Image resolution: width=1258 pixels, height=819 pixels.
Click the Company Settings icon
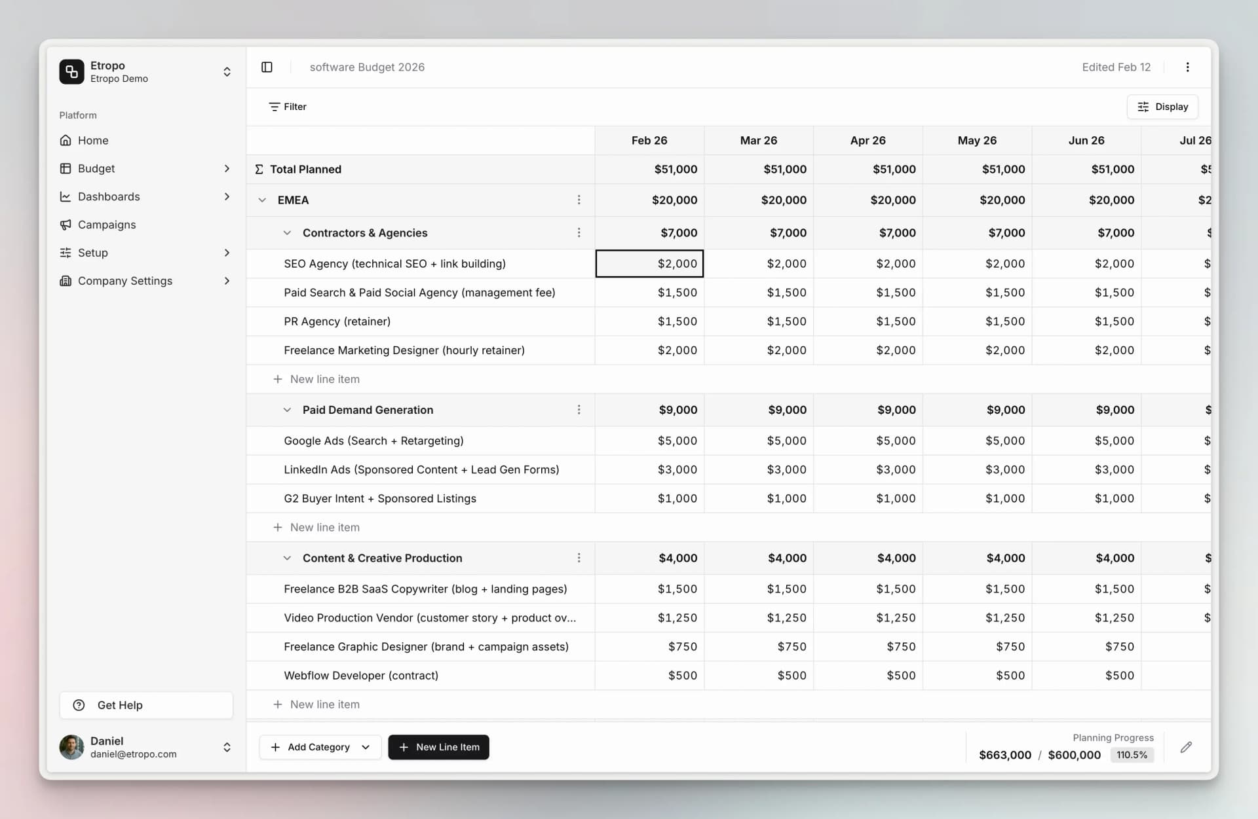click(x=66, y=281)
